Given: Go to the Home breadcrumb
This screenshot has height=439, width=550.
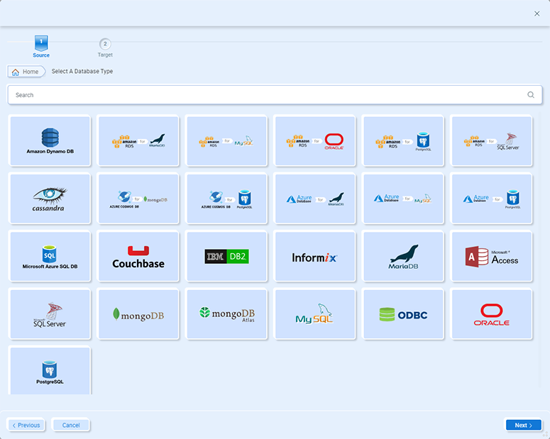Looking at the screenshot, I should (x=26, y=72).
